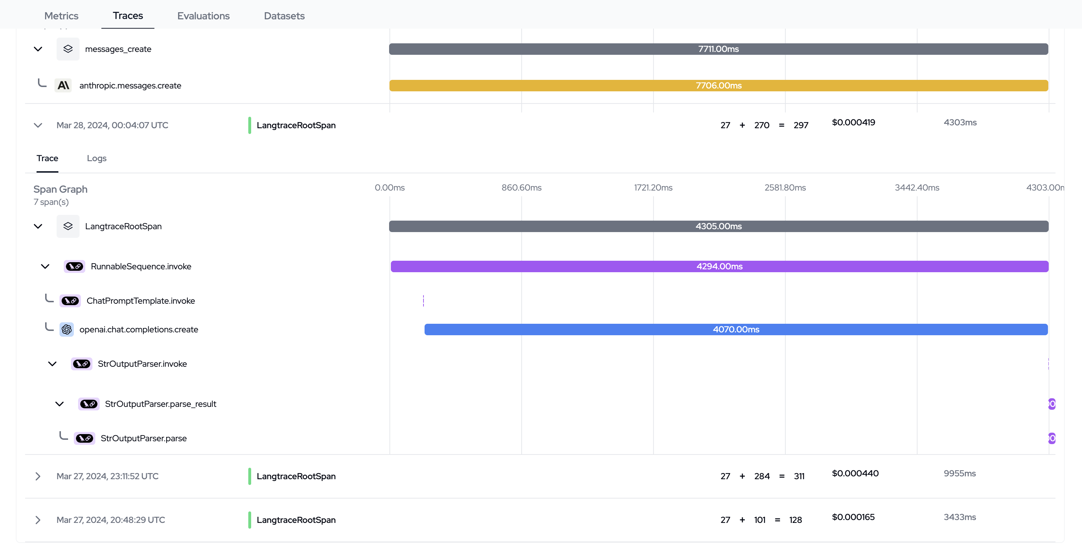Image resolution: width=1082 pixels, height=558 pixels.
Task: Collapse the Mar 28, 00:04:07 UTC trace row
Action: click(x=38, y=126)
